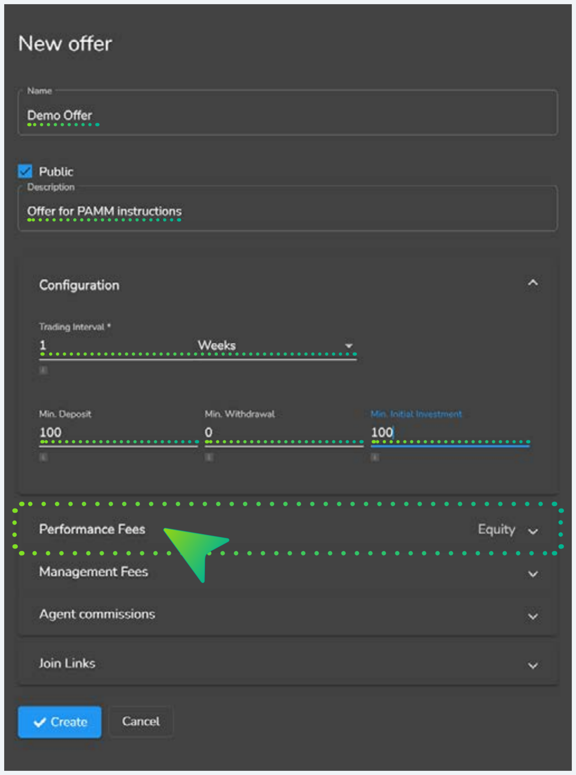Expand the Join Links section

click(288, 664)
